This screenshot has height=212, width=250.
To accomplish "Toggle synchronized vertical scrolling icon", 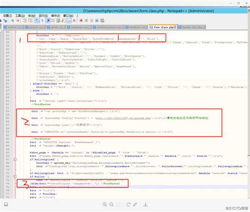I will (25, 20).
